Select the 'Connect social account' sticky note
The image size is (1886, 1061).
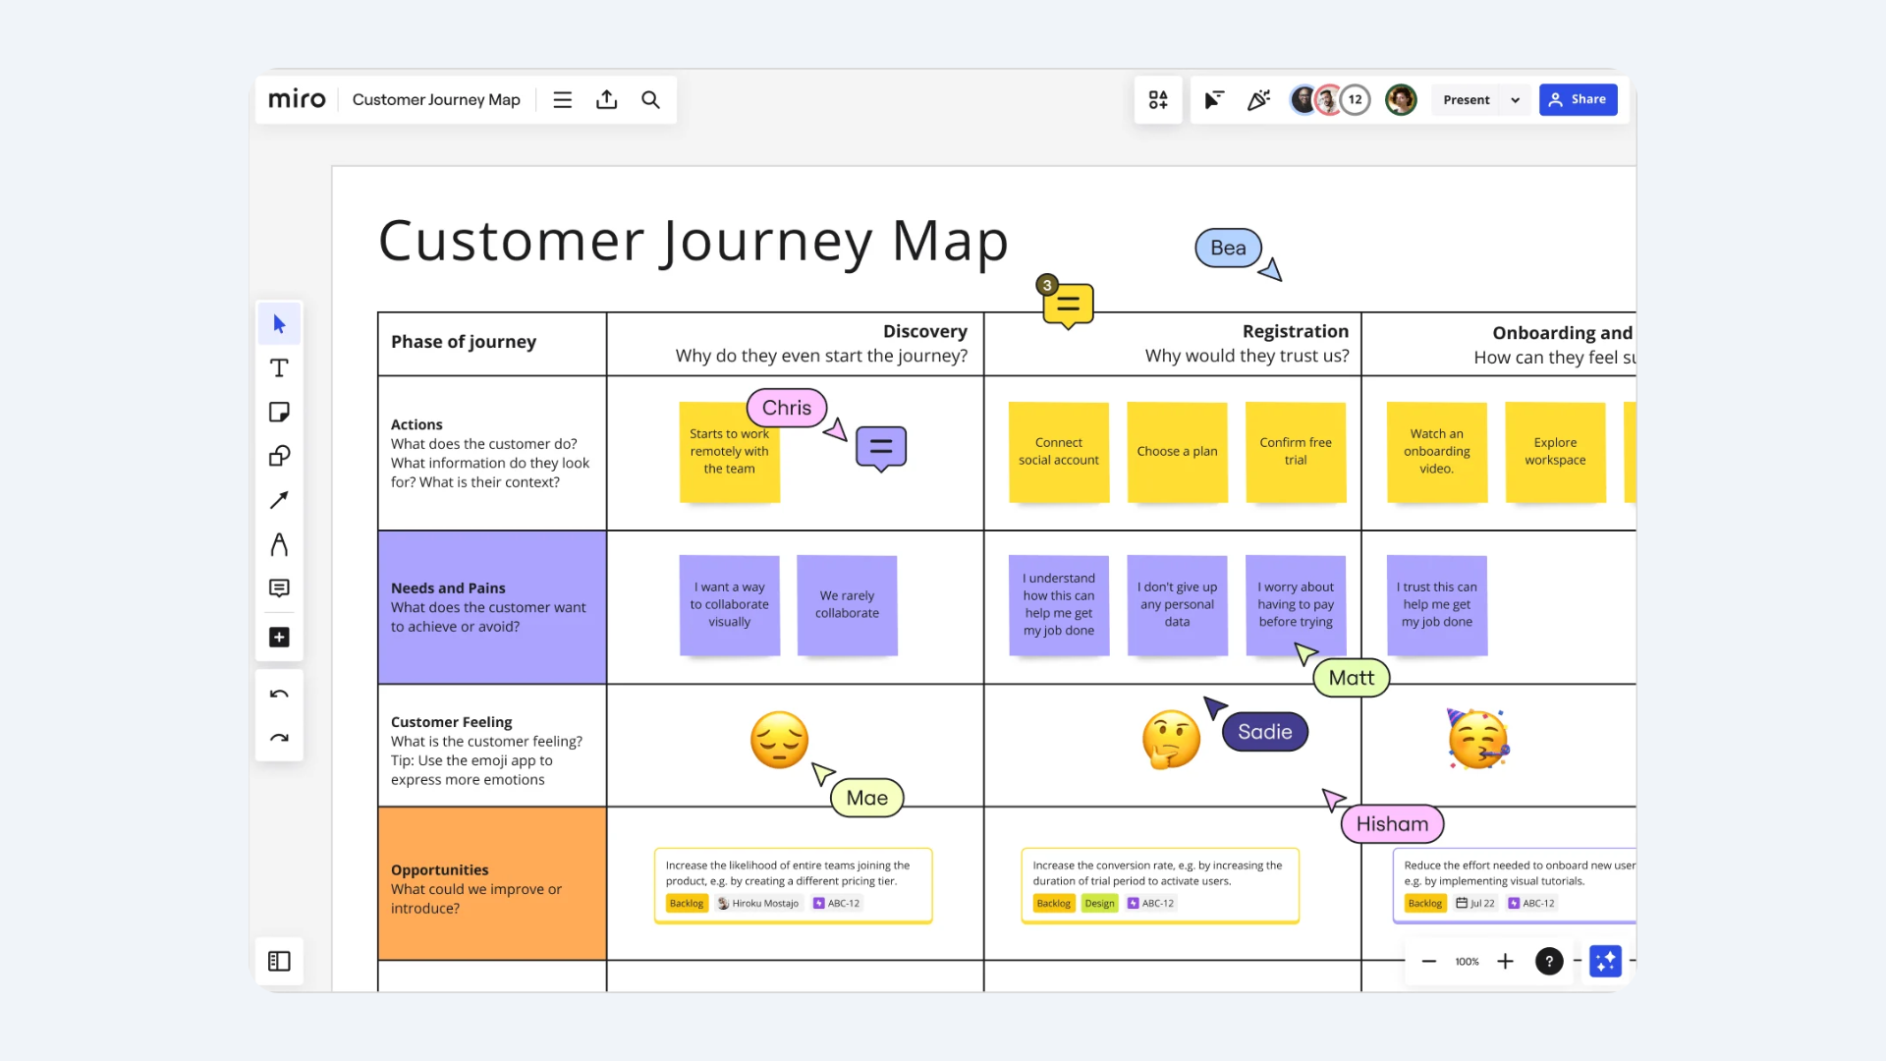pos(1059,452)
